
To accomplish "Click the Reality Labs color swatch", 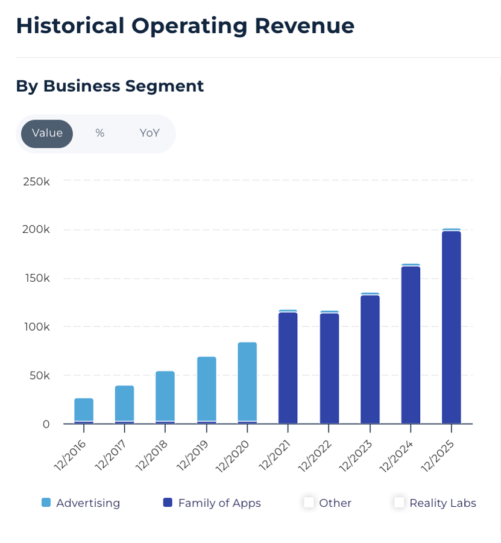I will coord(399,502).
